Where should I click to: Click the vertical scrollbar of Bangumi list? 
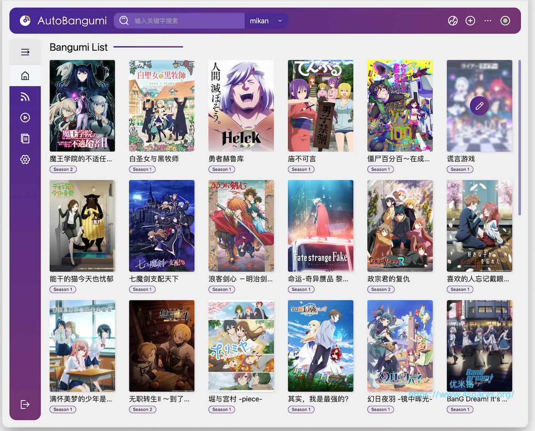(x=520, y=137)
